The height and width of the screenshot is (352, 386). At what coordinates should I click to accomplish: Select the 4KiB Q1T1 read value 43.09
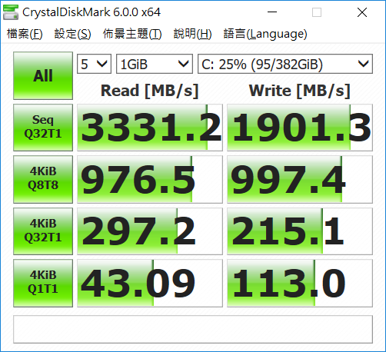point(150,283)
